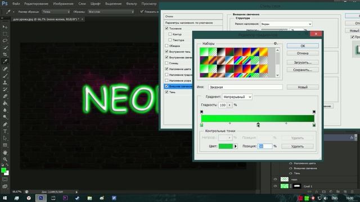This screenshot has height=202, width=360.
Task: Select the Dodge tool
Action: 5,117
